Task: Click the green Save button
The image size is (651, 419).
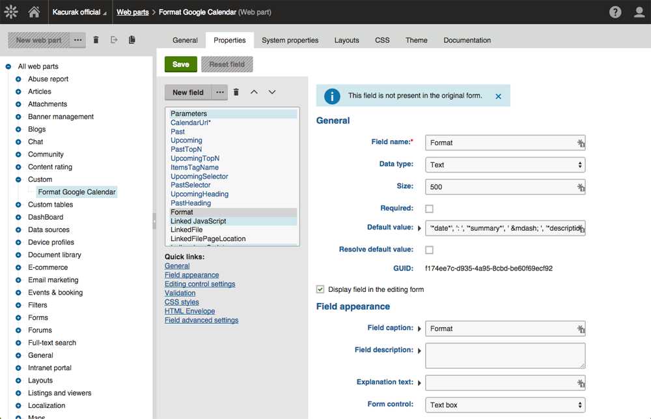Action: [180, 65]
